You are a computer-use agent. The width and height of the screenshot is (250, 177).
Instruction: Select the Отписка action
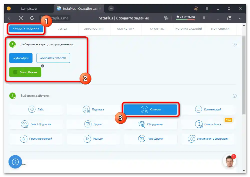150,109
